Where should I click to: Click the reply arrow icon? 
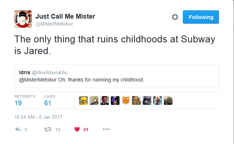pos(18,129)
